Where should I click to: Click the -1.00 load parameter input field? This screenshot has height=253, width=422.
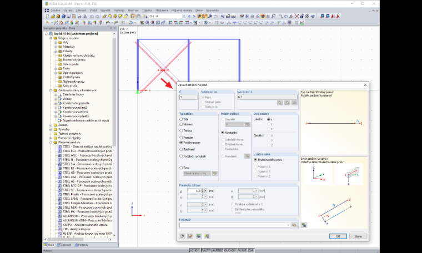tap(194, 191)
